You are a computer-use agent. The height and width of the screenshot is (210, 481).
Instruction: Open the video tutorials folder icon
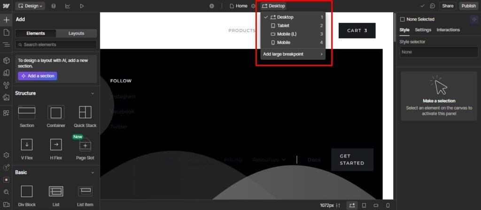pyautogui.click(x=6, y=204)
